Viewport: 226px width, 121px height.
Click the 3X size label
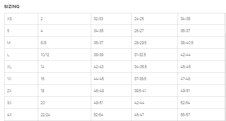tap(21, 103)
